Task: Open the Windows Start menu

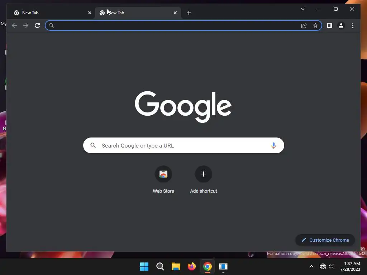Action: tap(144, 266)
